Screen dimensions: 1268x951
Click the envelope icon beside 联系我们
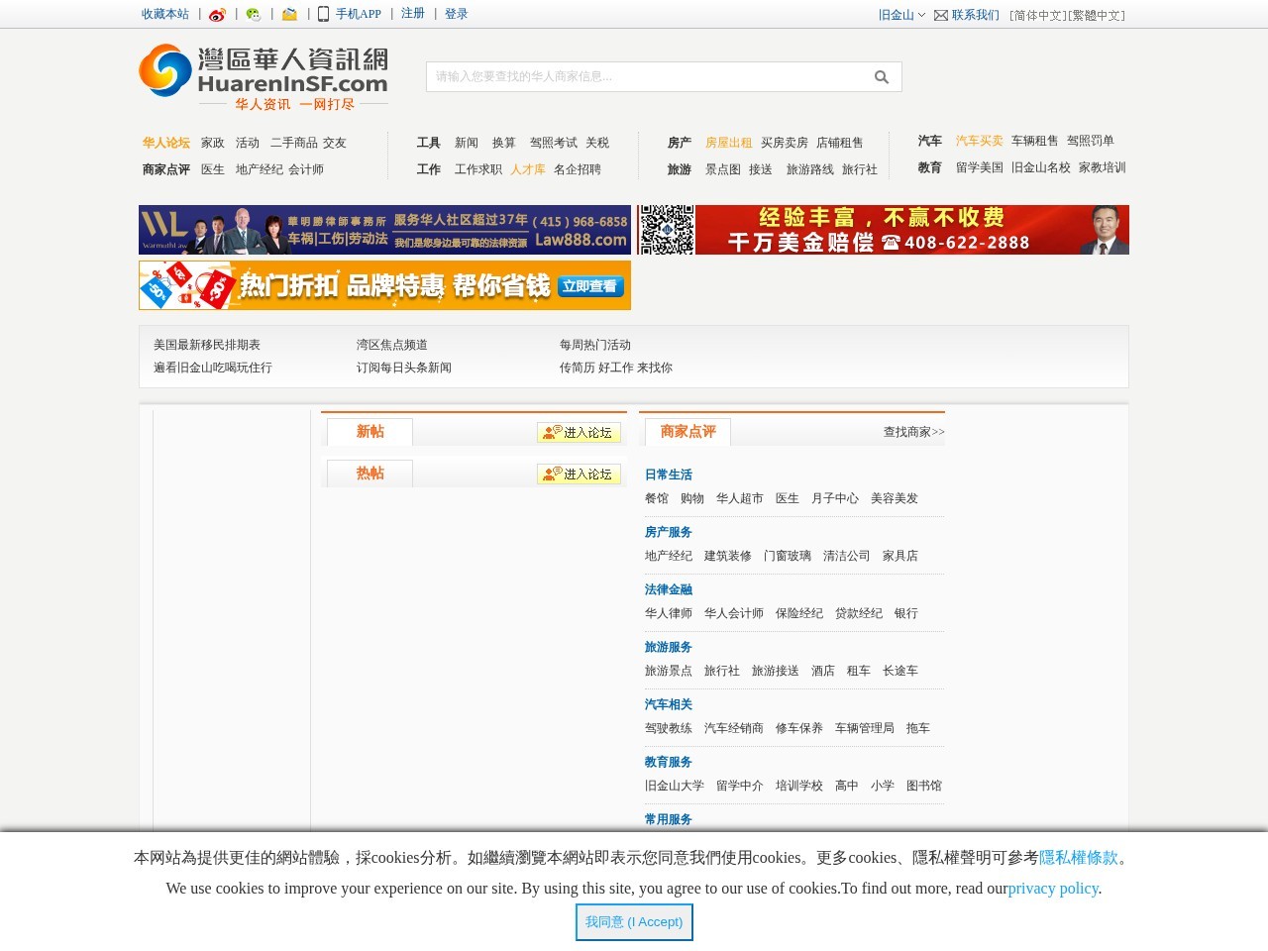[941, 15]
